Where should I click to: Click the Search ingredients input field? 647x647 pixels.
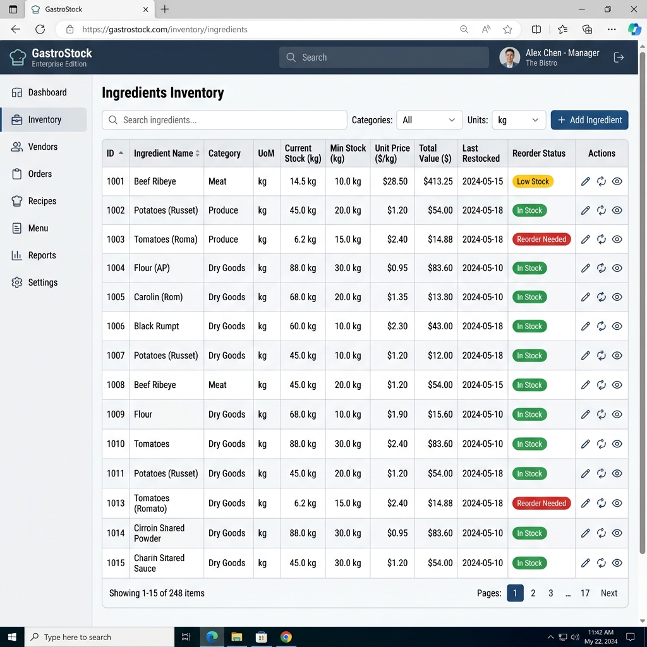pyautogui.click(x=224, y=120)
